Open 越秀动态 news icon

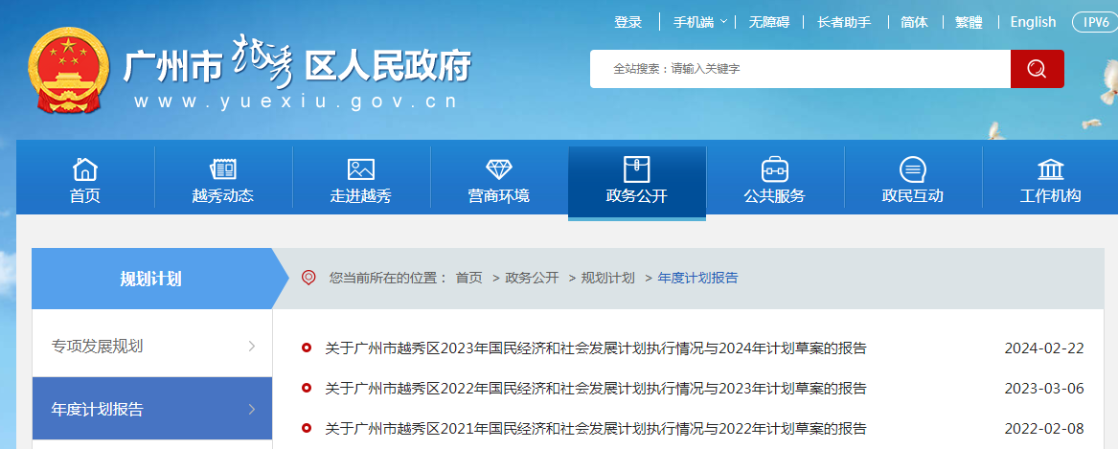point(223,169)
